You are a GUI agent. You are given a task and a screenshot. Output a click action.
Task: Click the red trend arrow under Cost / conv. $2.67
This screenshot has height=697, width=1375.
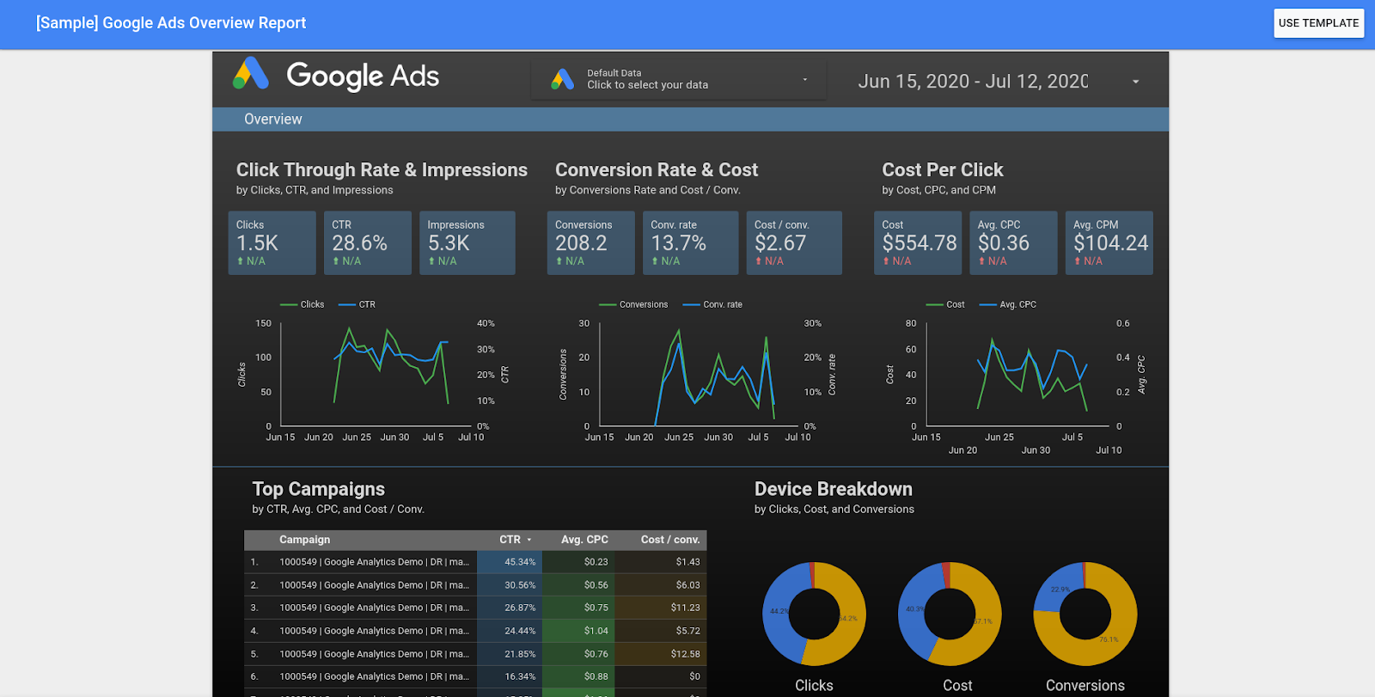pyautogui.click(x=759, y=261)
